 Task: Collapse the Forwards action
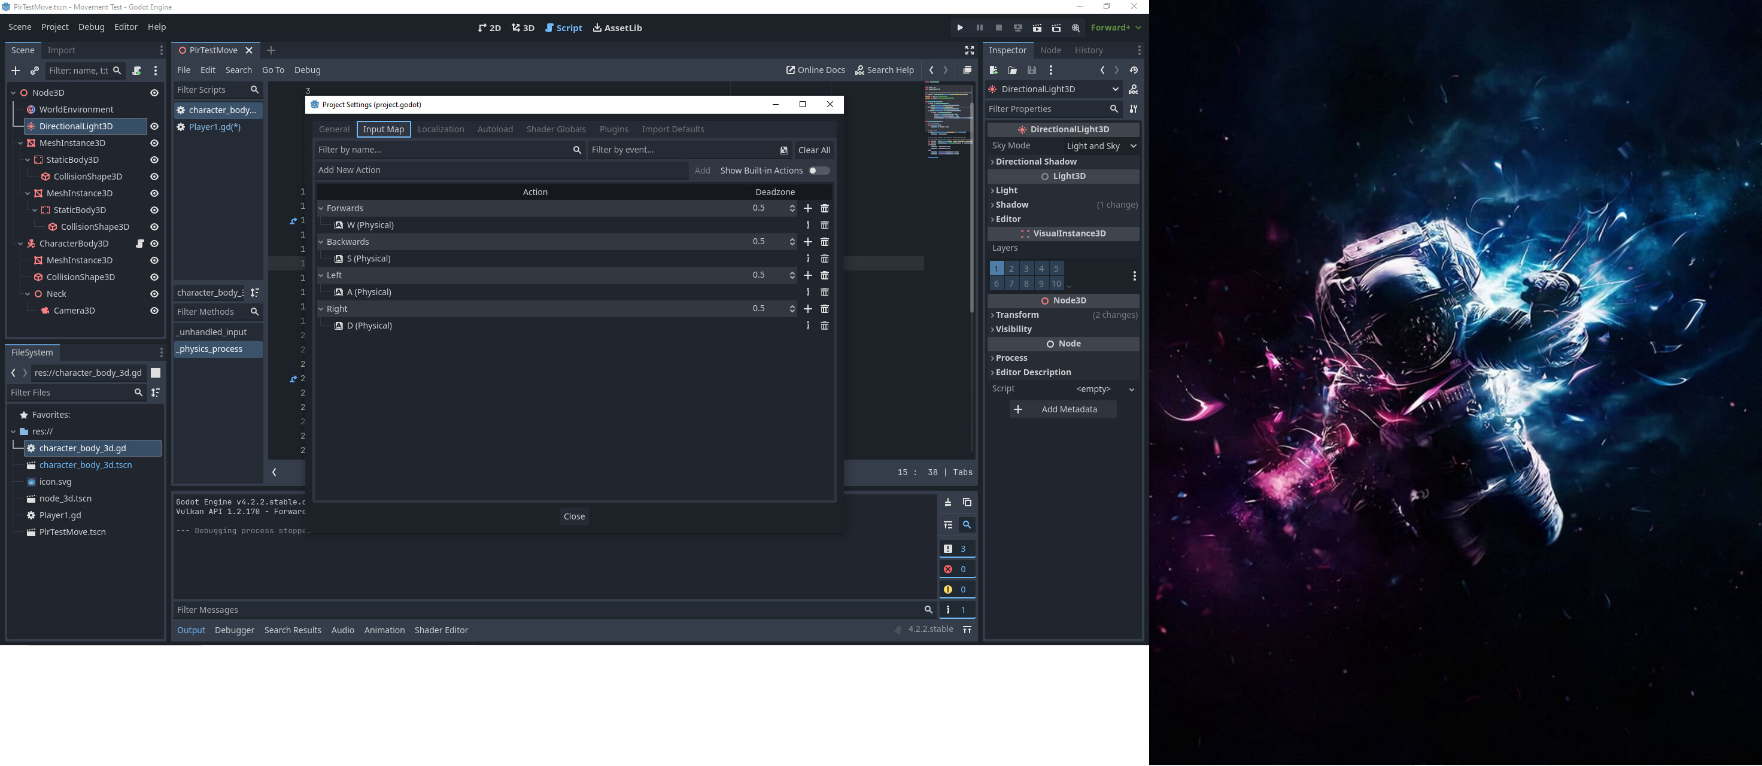[321, 209]
